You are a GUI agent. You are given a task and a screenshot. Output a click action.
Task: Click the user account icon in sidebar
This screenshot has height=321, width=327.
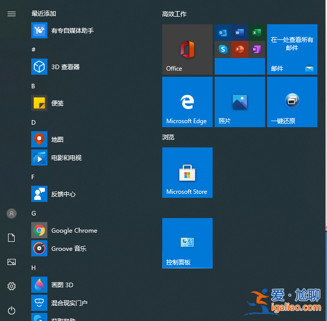click(x=12, y=213)
